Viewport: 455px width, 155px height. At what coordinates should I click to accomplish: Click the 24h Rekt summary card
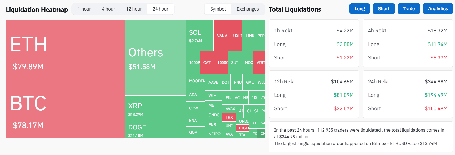[408, 94]
